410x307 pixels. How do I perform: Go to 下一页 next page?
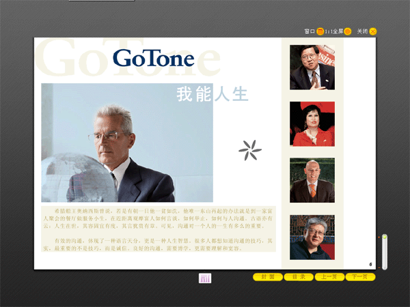(x=360, y=277)
